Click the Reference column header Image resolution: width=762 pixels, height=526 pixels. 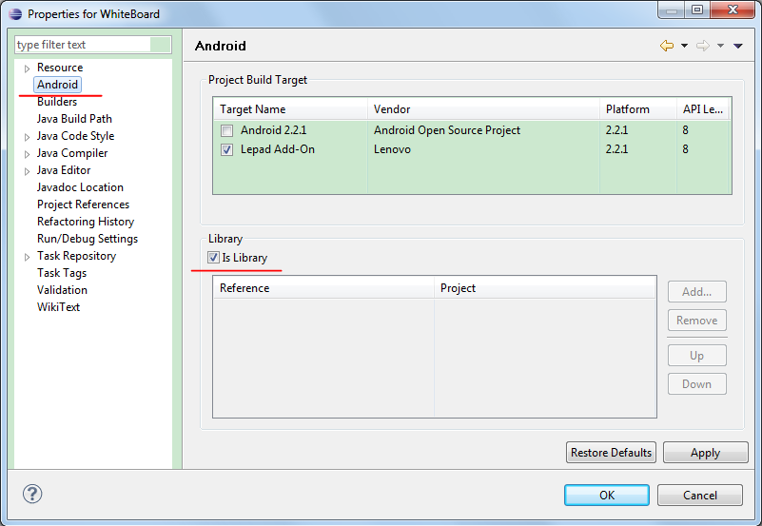(323, 288)
